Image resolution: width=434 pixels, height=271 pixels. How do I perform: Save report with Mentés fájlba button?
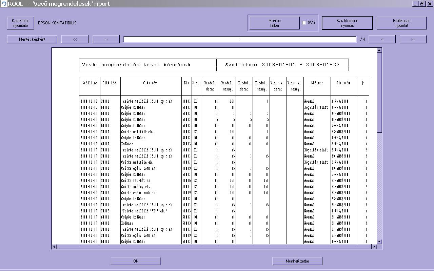(x=274, y=23)
